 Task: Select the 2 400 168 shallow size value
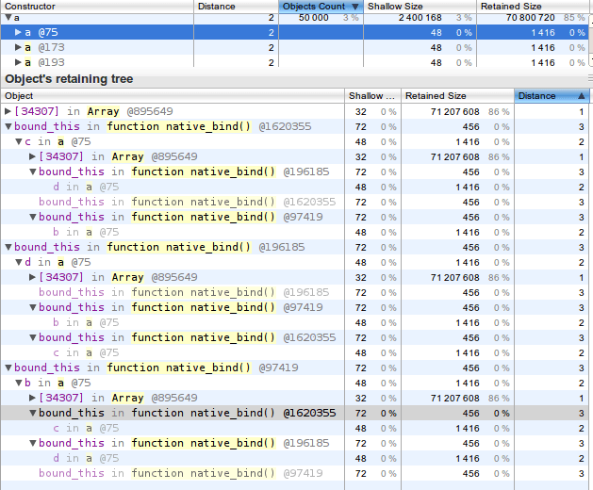point(420,18)
